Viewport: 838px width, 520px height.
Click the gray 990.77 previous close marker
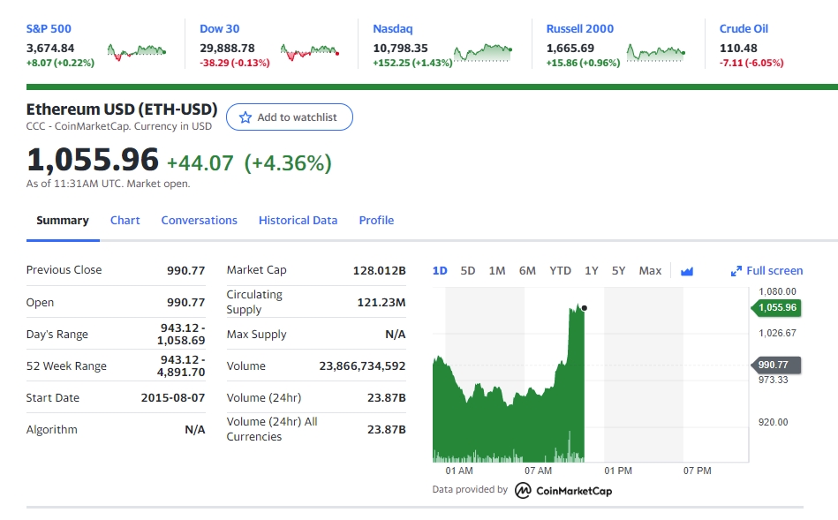776,365
